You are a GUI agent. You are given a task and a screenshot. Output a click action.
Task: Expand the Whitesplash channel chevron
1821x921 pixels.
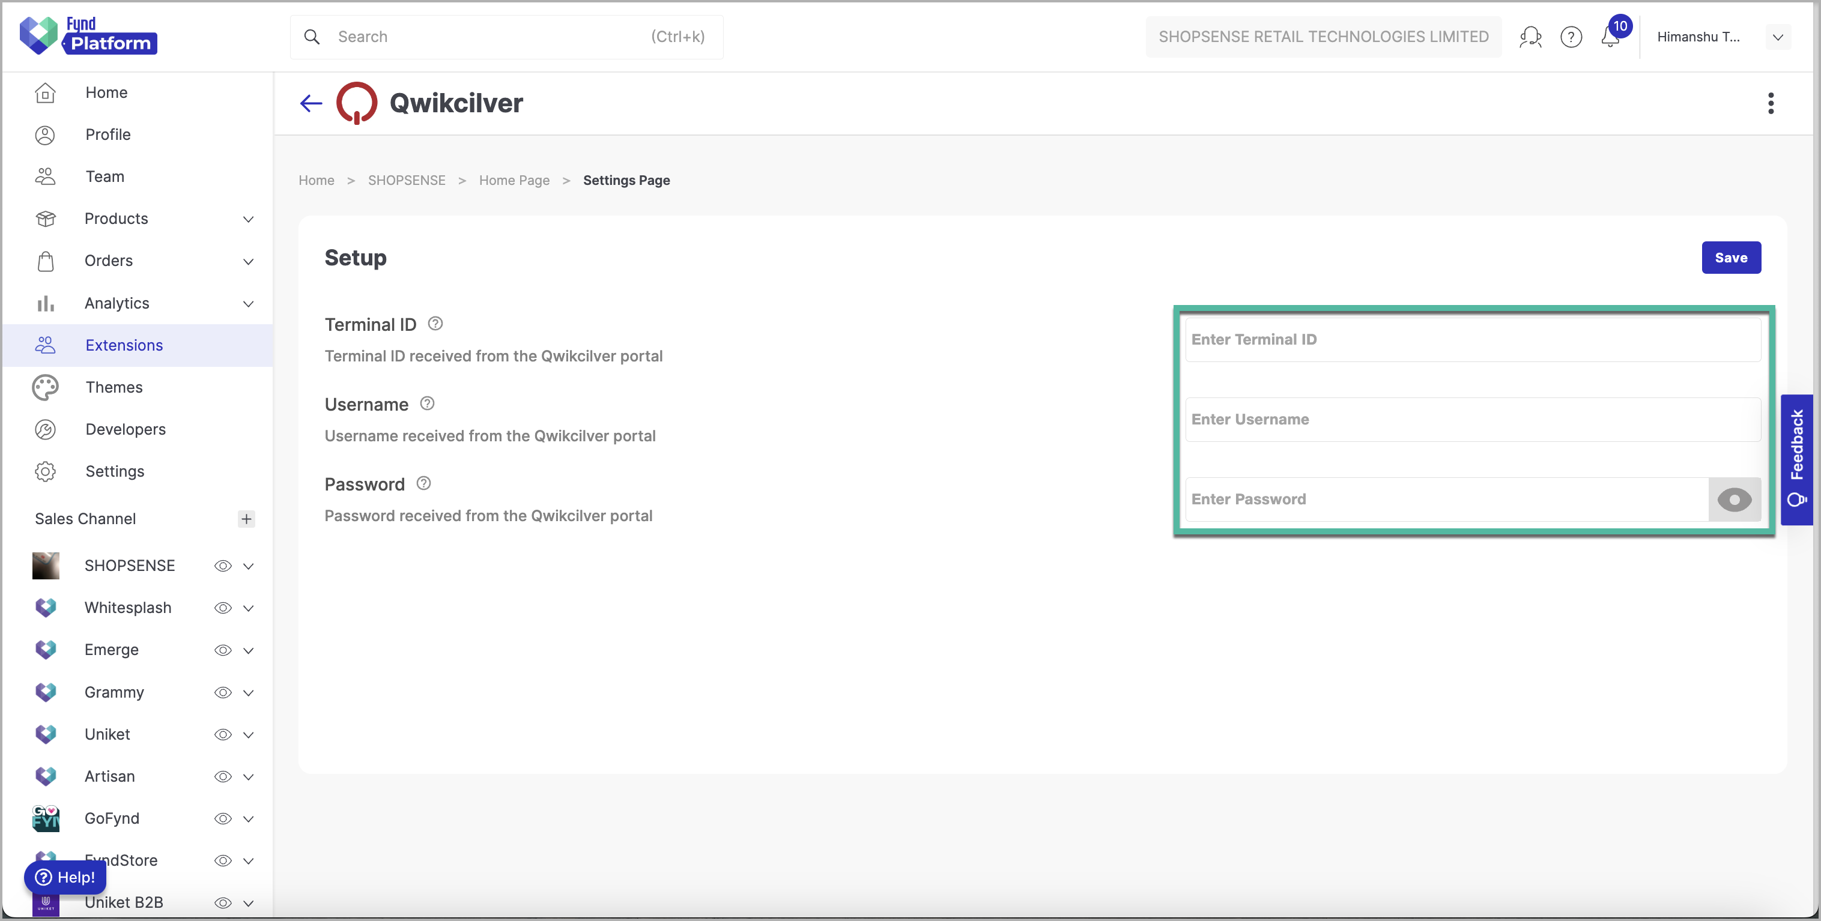[248, 608]
